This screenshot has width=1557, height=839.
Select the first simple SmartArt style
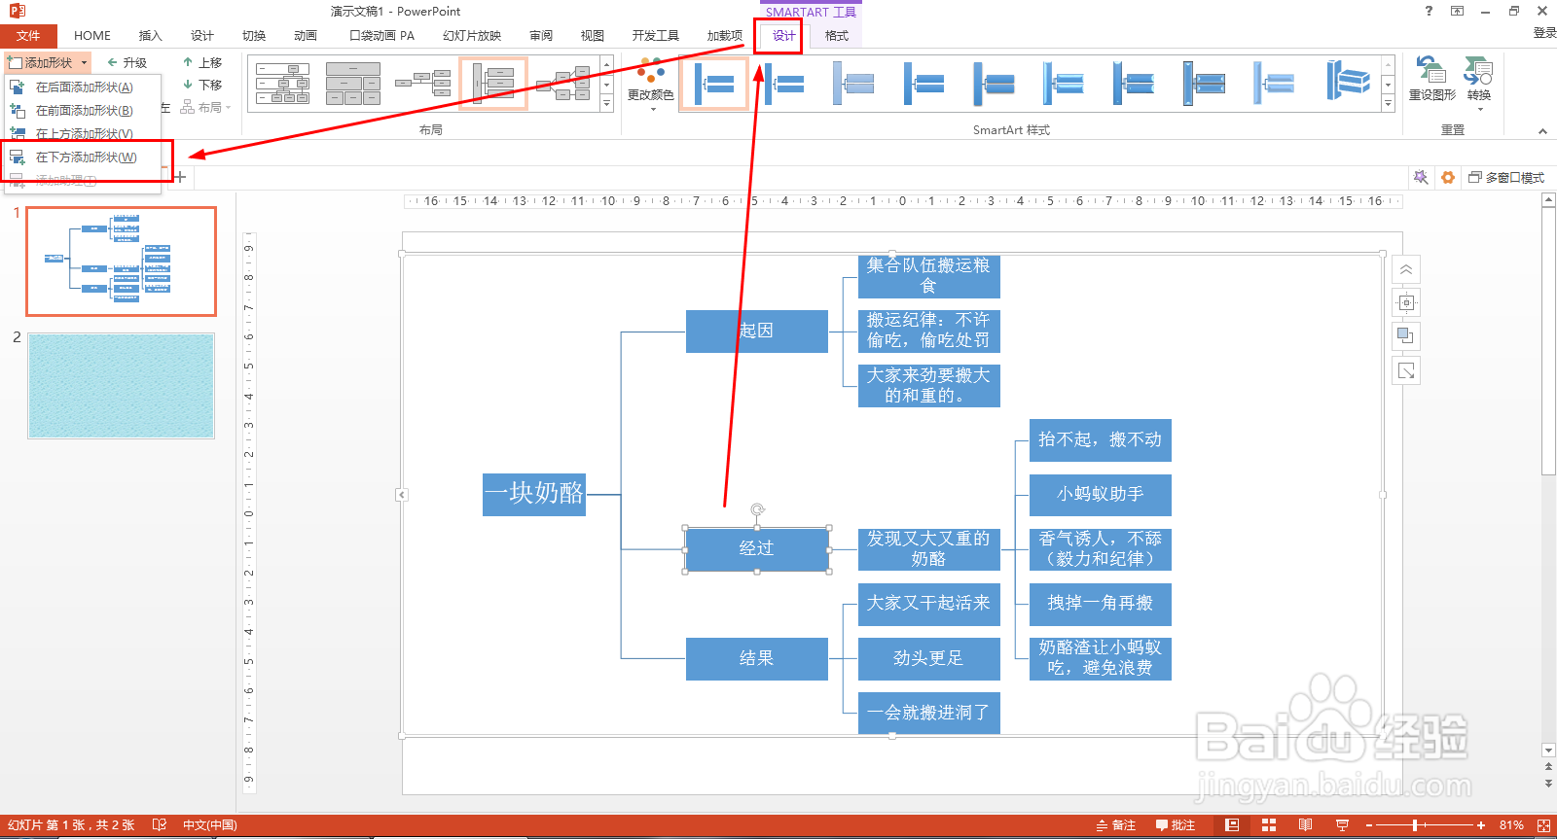[714, 84]
